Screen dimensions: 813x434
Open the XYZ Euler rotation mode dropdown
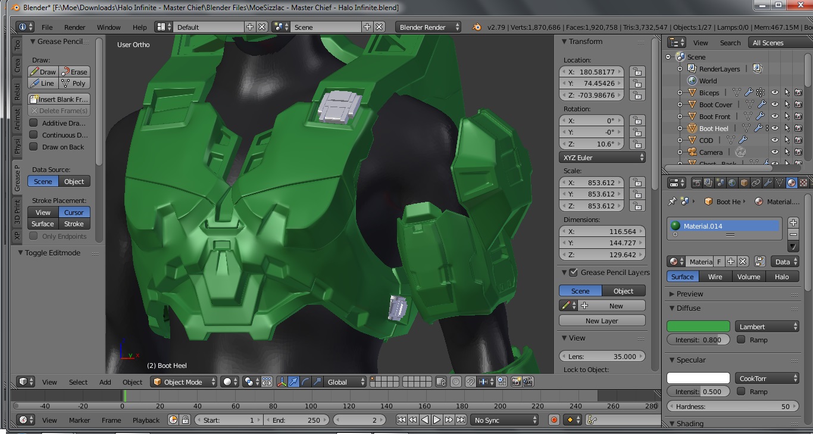(602, 158)
